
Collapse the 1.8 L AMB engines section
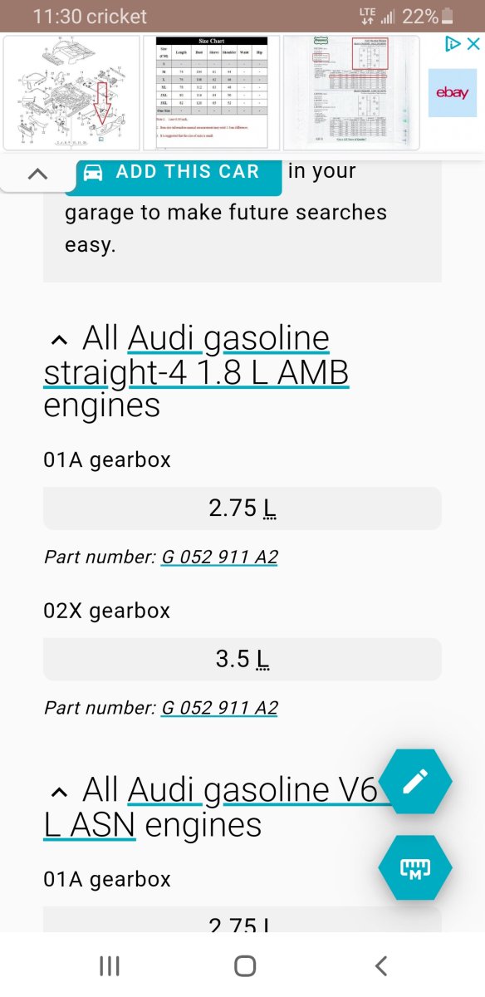58,341
